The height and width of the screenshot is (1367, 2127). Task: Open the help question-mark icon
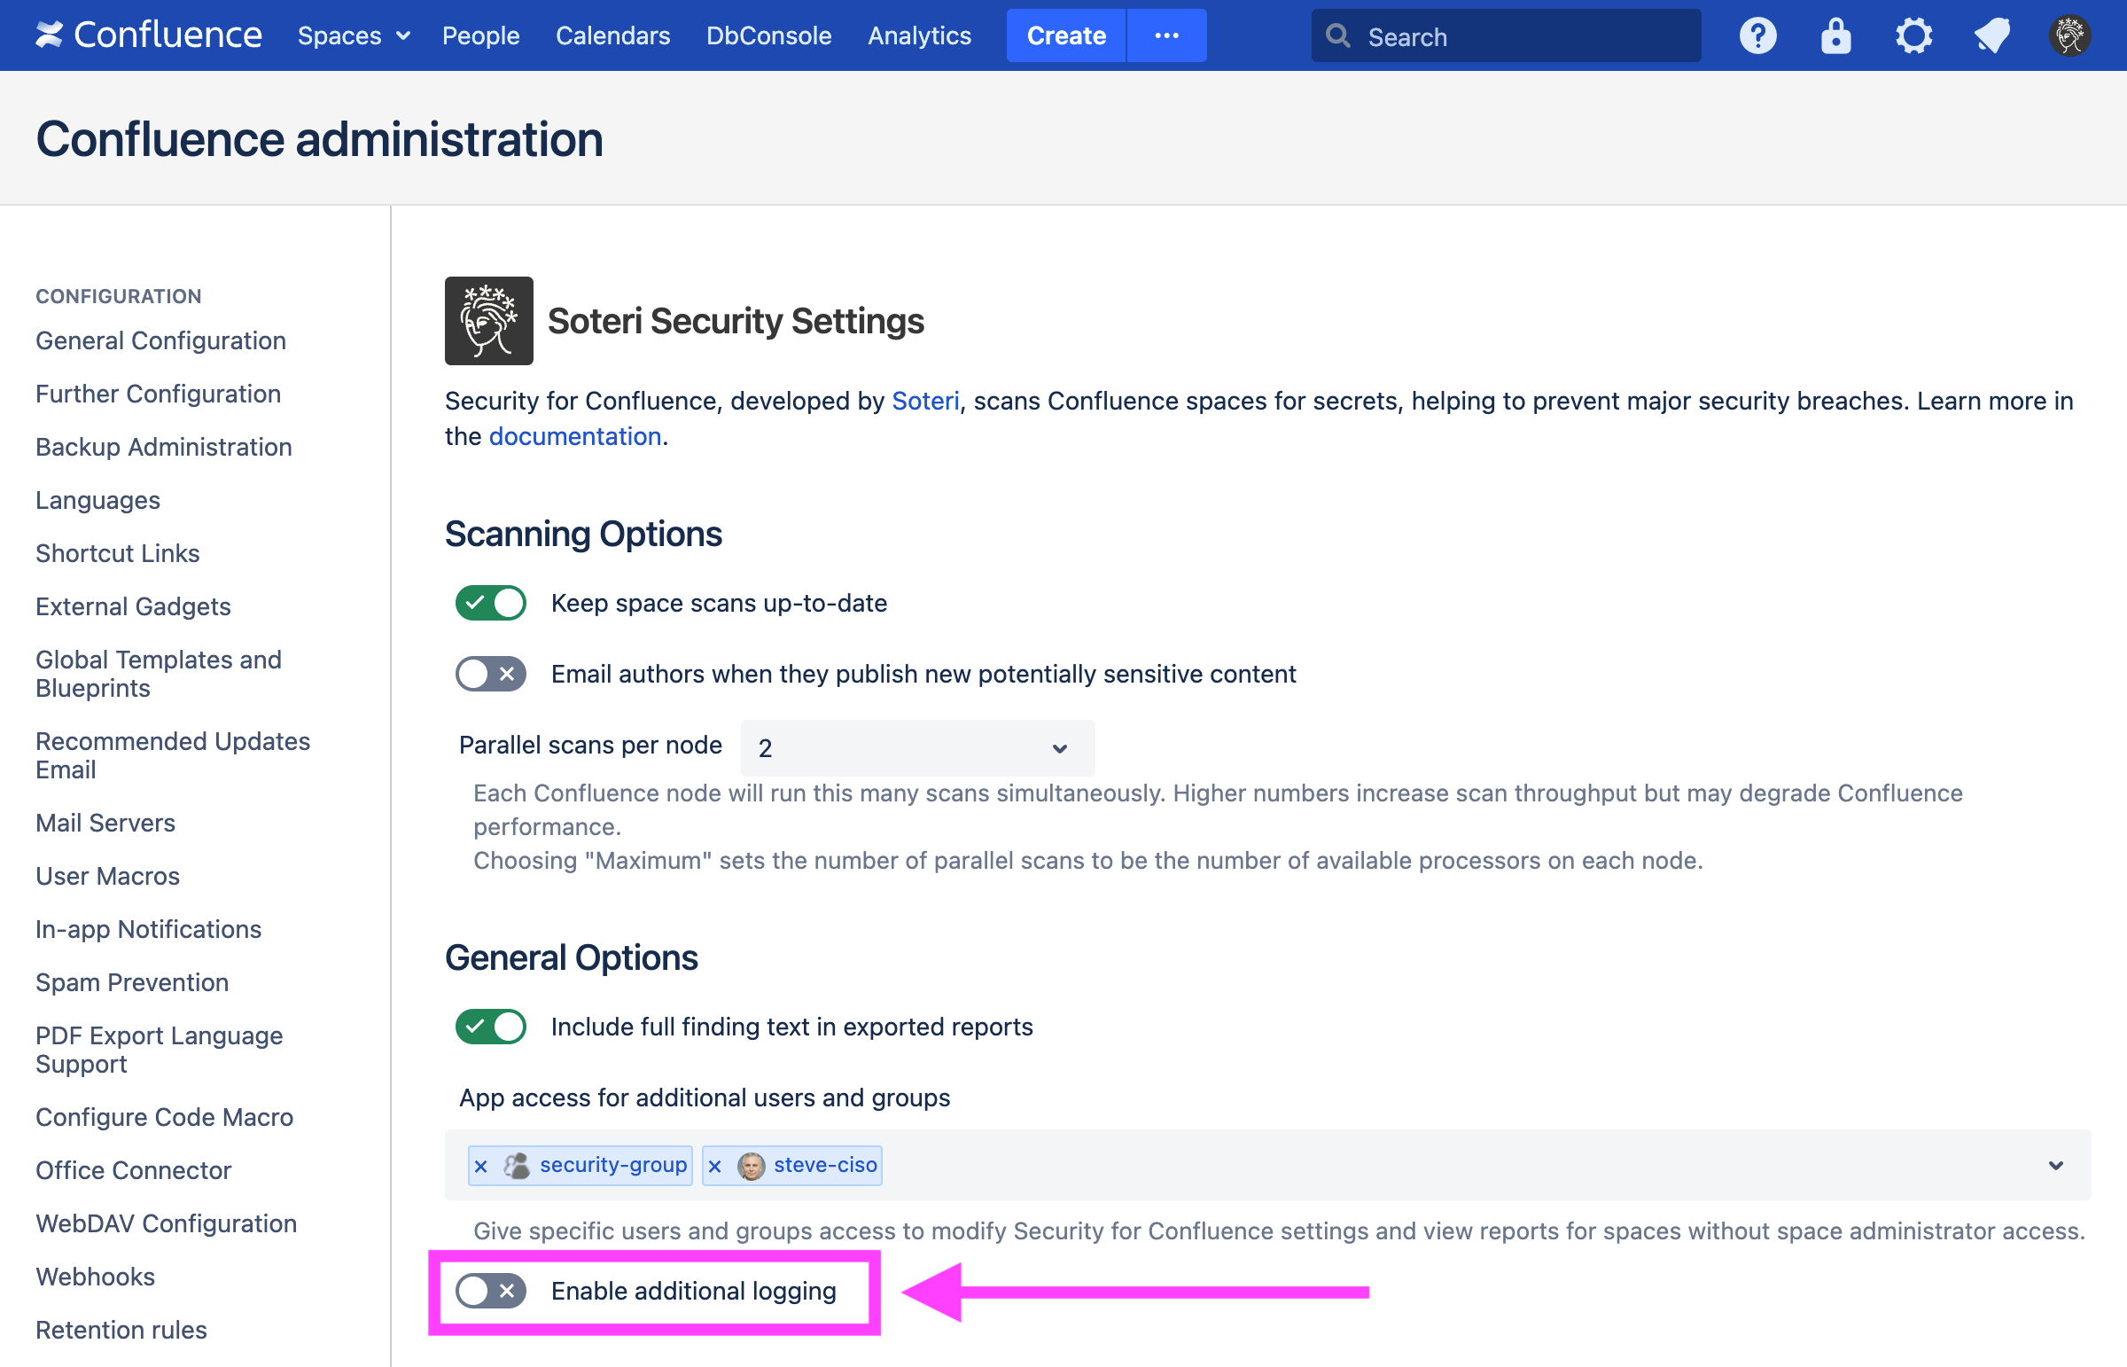coord(1757,35)
